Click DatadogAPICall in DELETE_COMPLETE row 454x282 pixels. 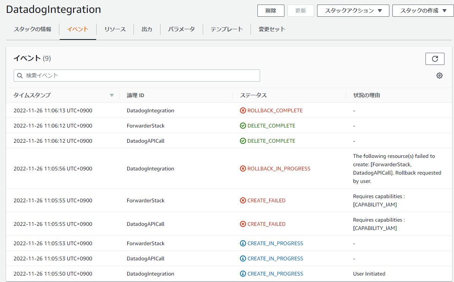click(x=146, y=141)
